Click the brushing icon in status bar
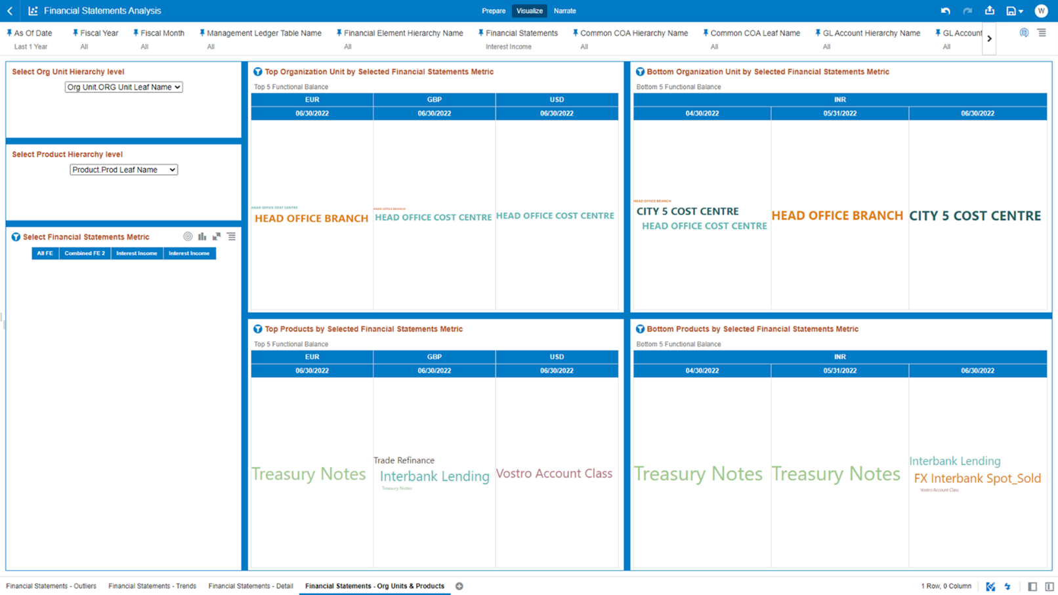The width and height of the screenshot is (1058, 595). tap(990, 586)
